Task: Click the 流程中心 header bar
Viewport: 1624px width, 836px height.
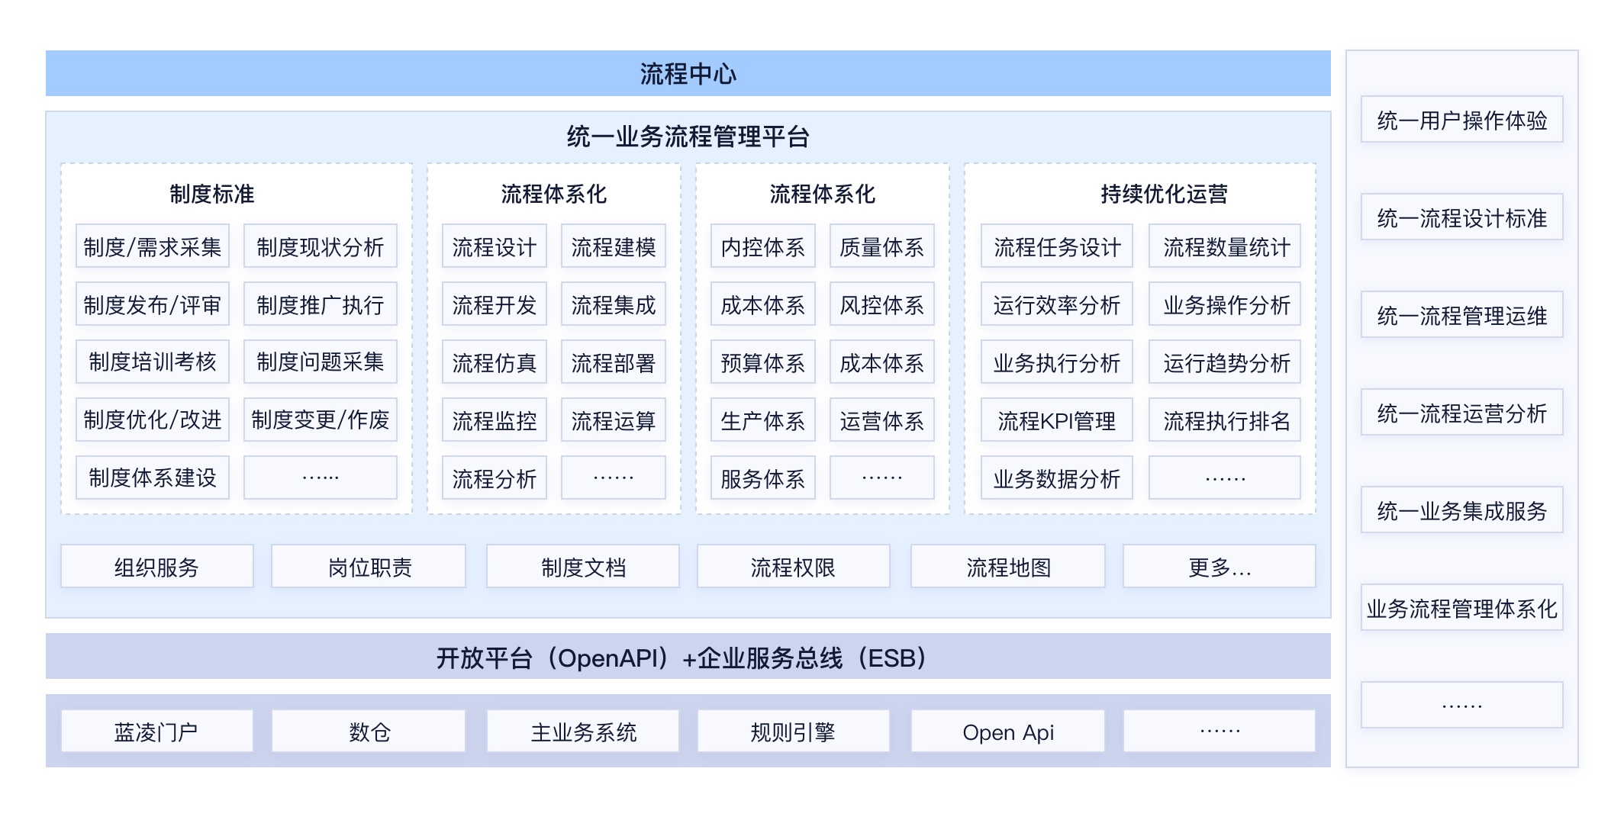Action: pyautogui.click(x=688, y=73)
